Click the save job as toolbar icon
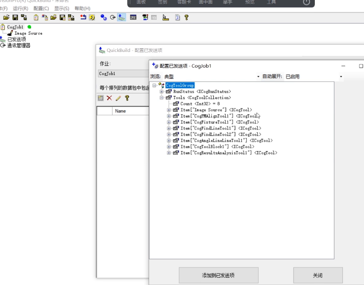Image resolution: width=364 pixels, height=285 pixels. click(x=71, y=17)
